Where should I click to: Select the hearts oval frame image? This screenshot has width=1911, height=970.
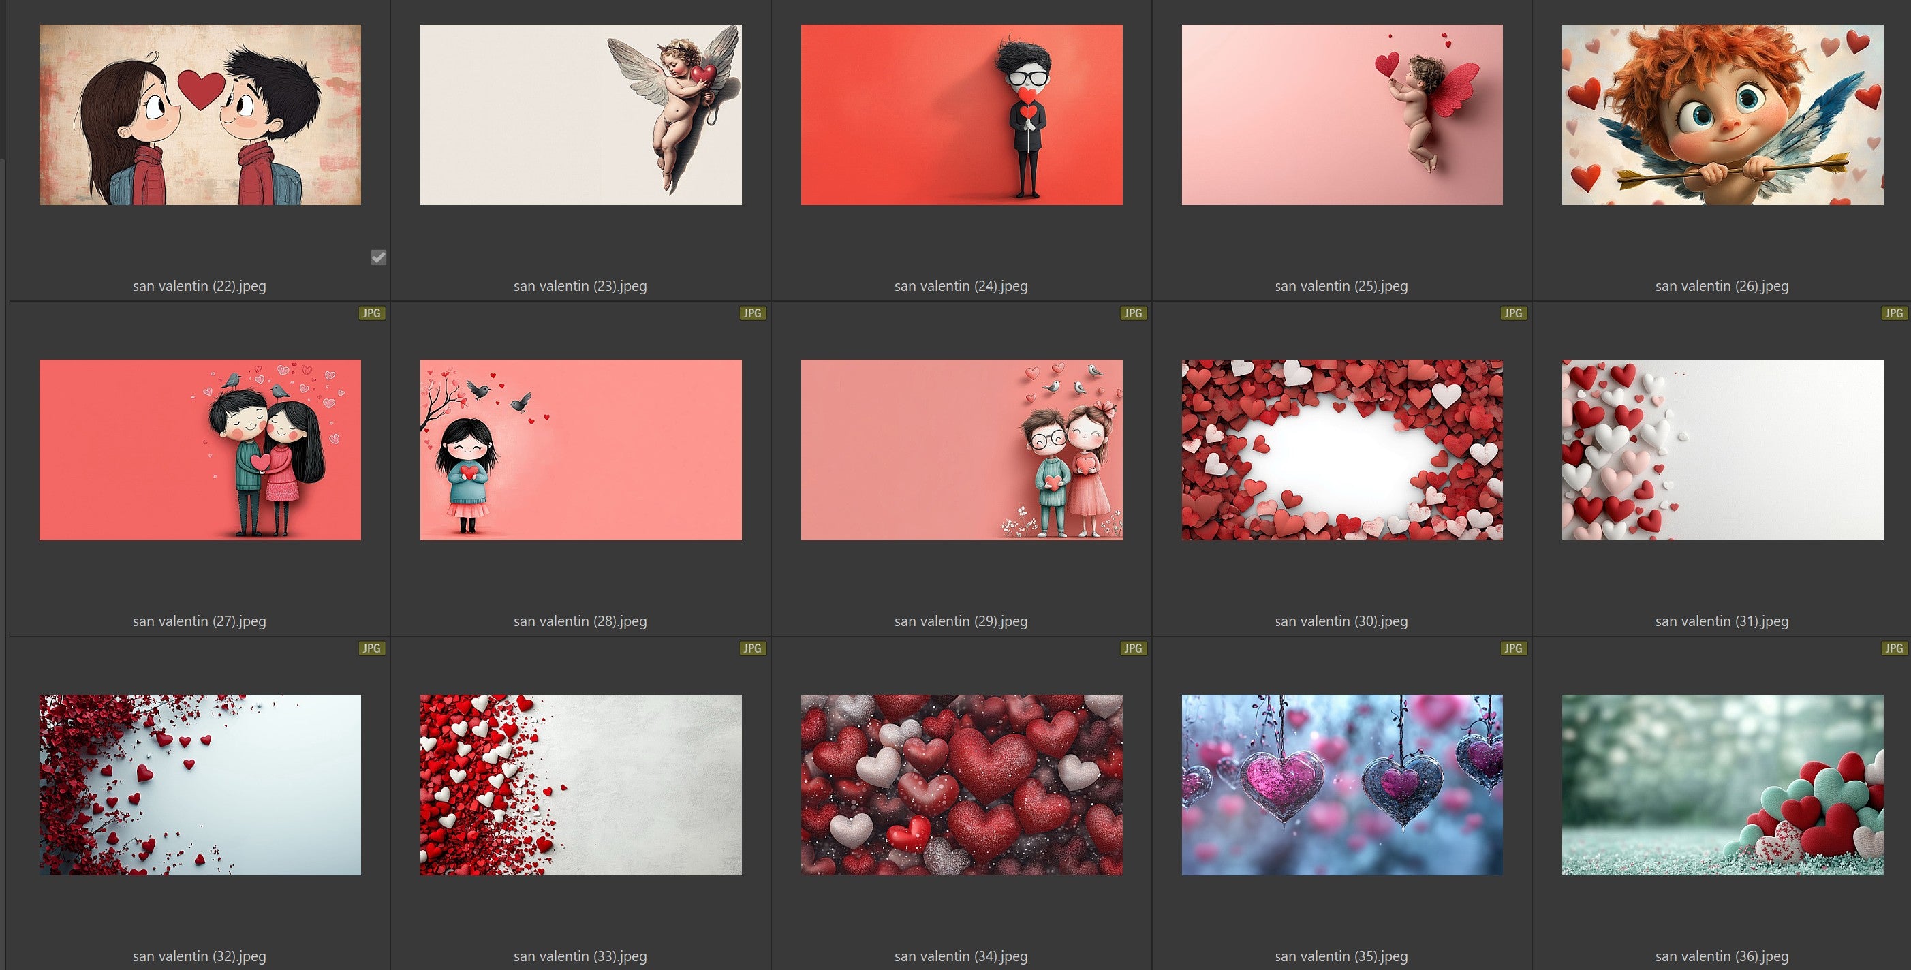[x=1342, y=450]
